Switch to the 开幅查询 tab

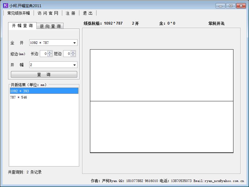coord(22,26)
